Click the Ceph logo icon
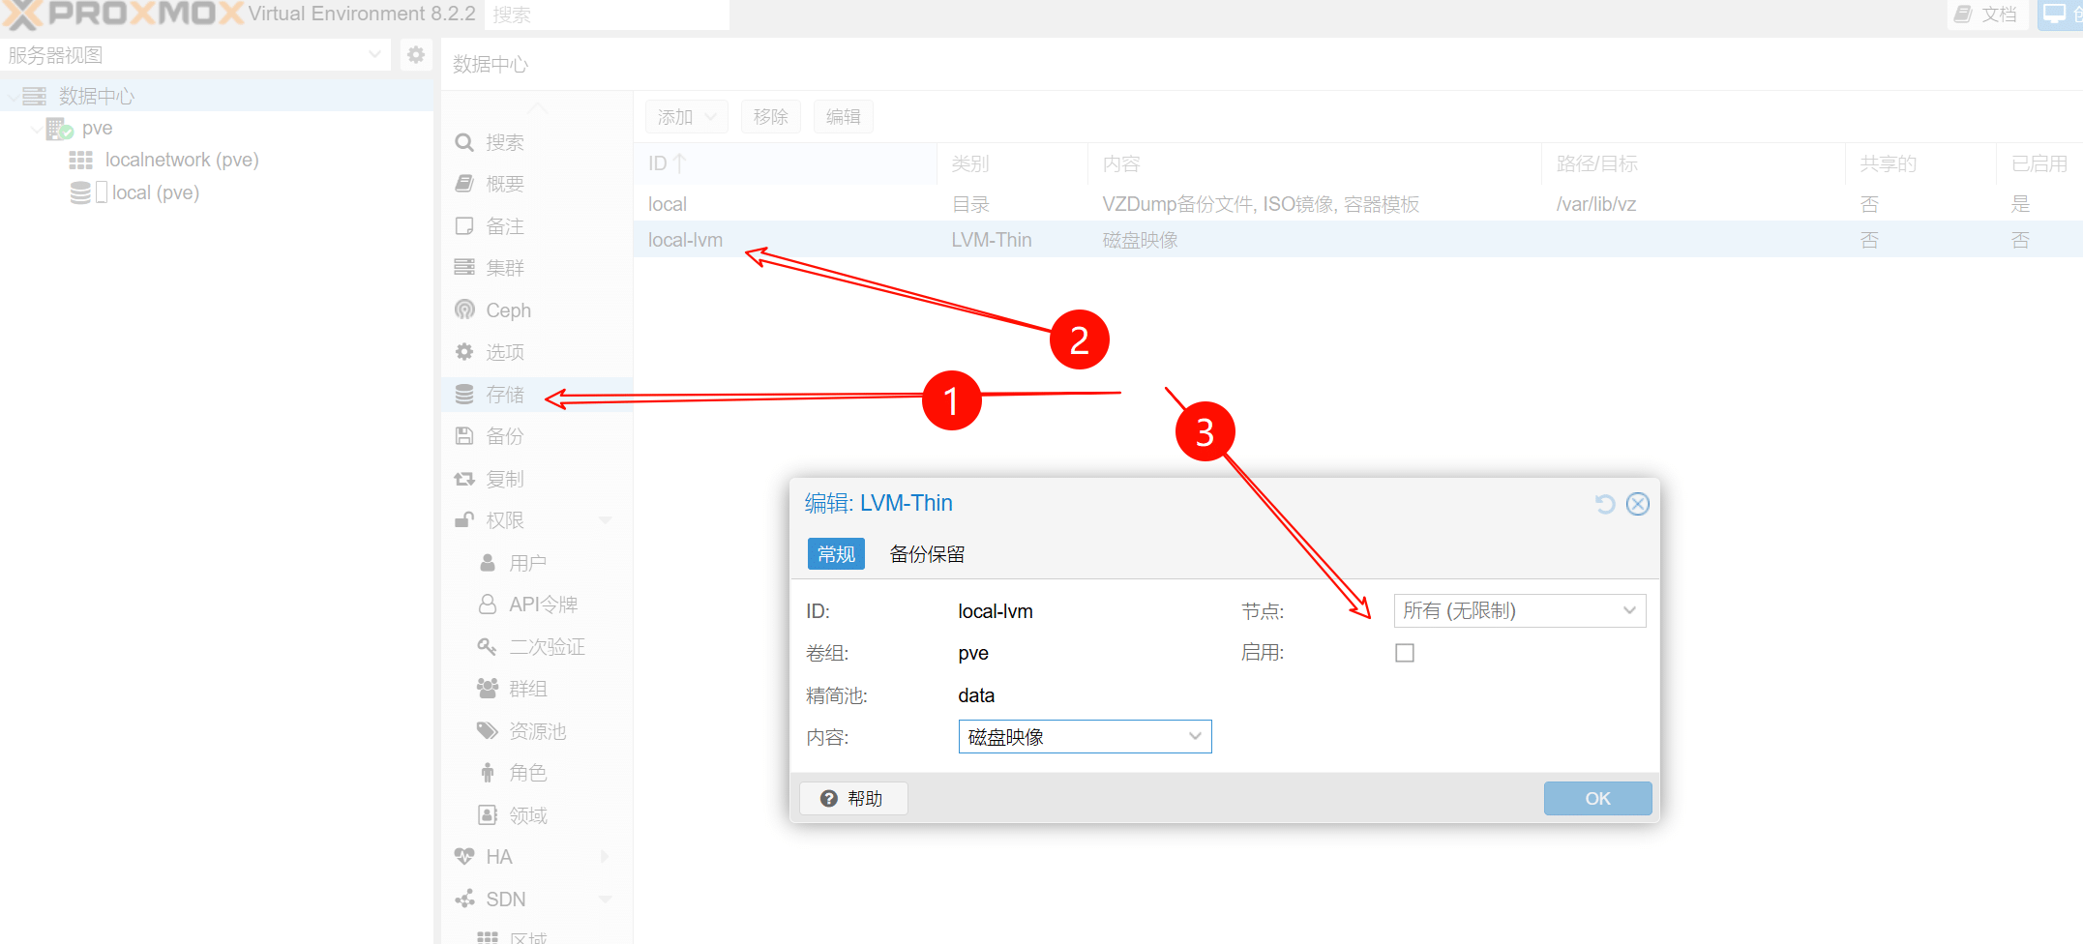Image resolution: width=2083 pixels, height=944 pixels. (464, 310)
